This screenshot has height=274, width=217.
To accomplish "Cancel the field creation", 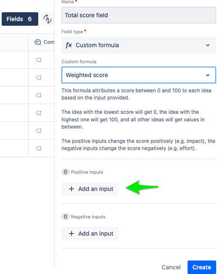I will (171, 267).
